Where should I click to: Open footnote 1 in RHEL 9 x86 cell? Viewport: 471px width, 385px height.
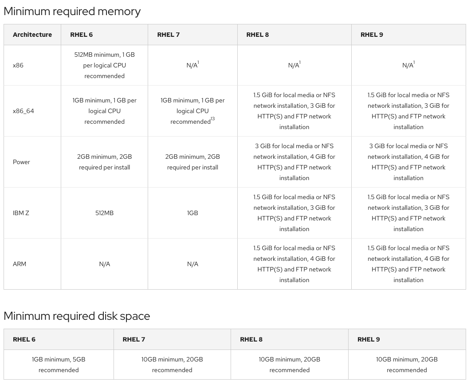click(414, 63)
